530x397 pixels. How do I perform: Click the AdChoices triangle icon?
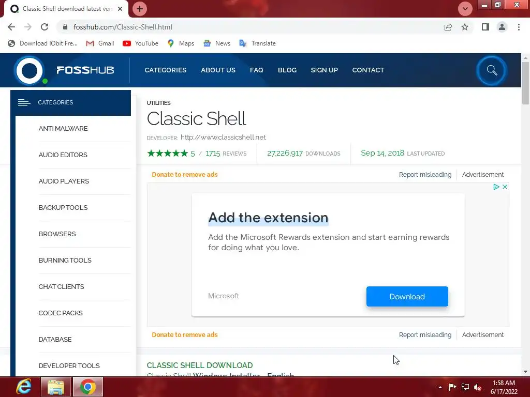click(496, 187)
